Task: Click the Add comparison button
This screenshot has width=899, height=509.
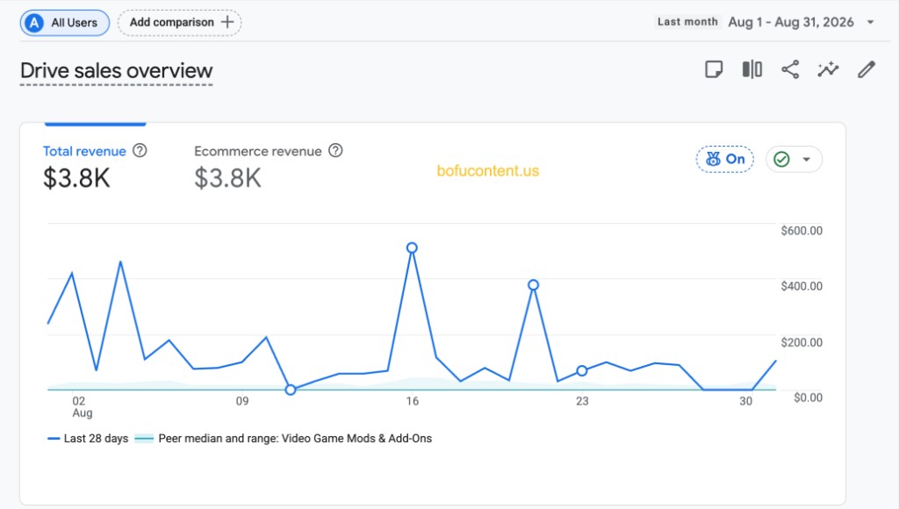Action: (179, 23)
